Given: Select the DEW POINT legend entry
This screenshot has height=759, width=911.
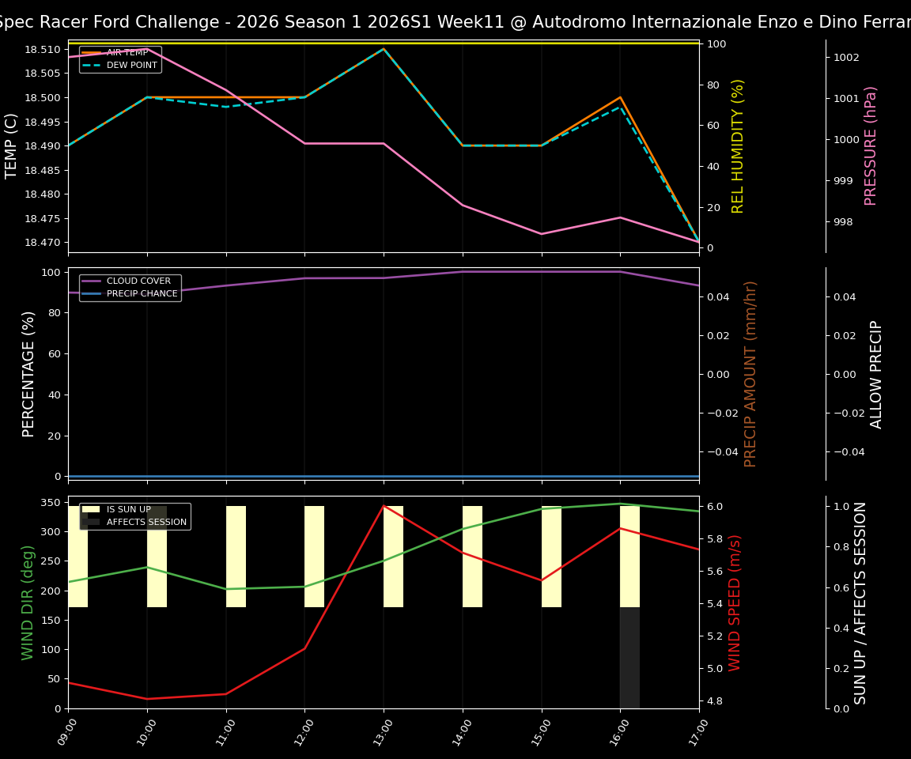Looking at the screenshot, I should pos(127,65).
